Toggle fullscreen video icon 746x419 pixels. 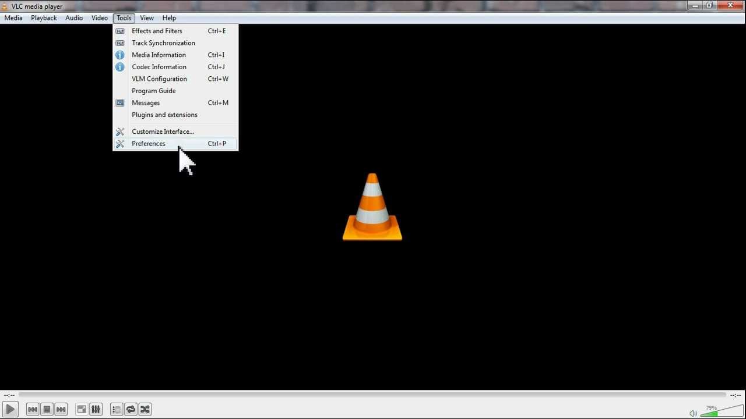(82, 409)
